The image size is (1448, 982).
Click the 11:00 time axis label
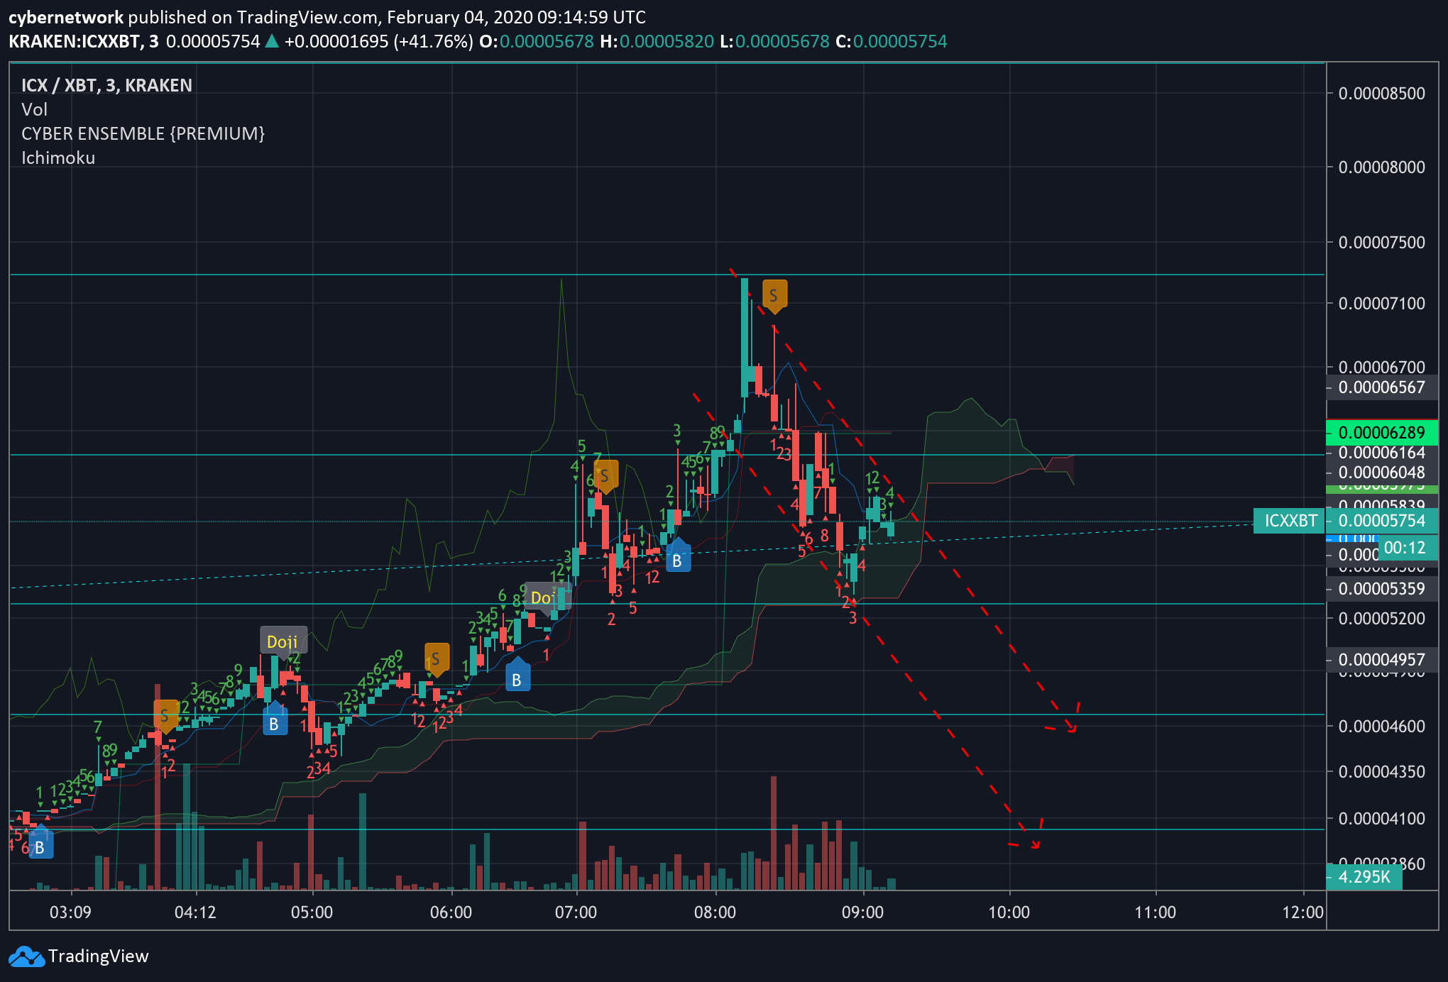pos(1155,912)
